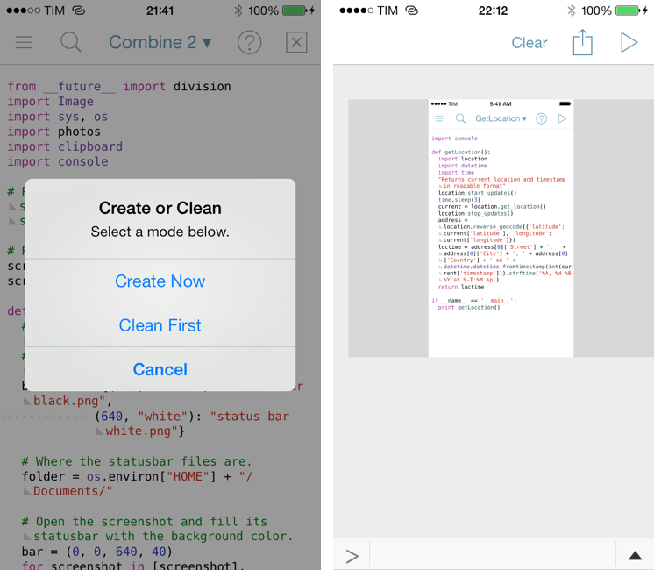This screenshot has height=570, width=654.
Task: Tap the 22:12 clock in status bar
Action: (494, 11)
